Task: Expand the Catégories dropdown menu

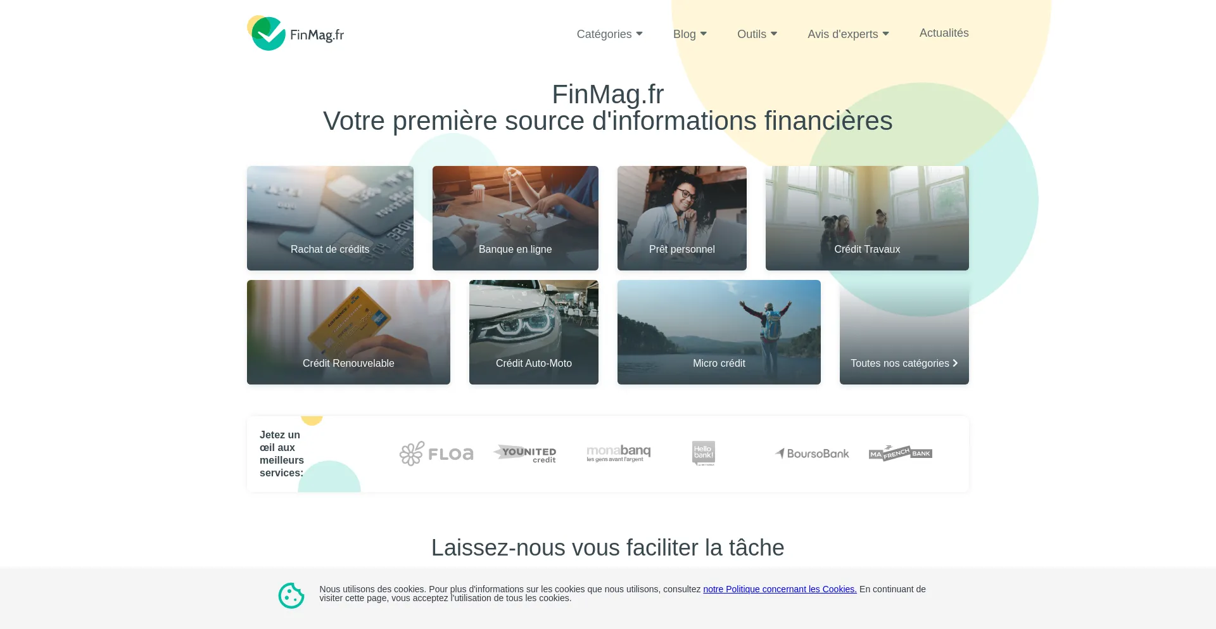Action: (609, 34)
